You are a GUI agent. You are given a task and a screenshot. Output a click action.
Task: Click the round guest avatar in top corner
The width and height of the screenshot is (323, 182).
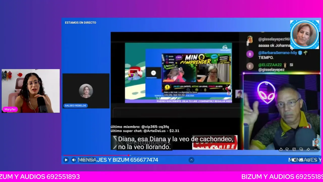305,34
